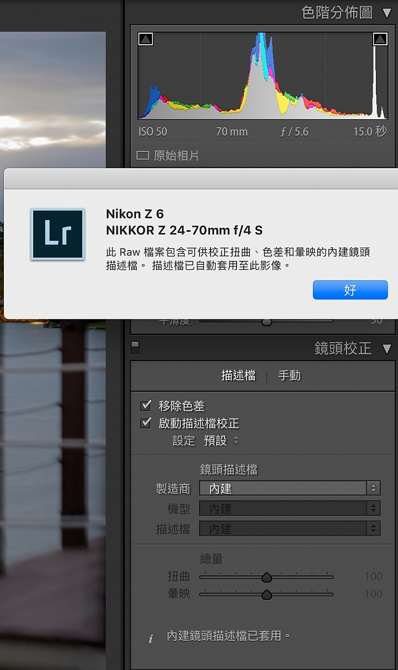Toggle highlight clipping indicator in histogram

[380, 39]
